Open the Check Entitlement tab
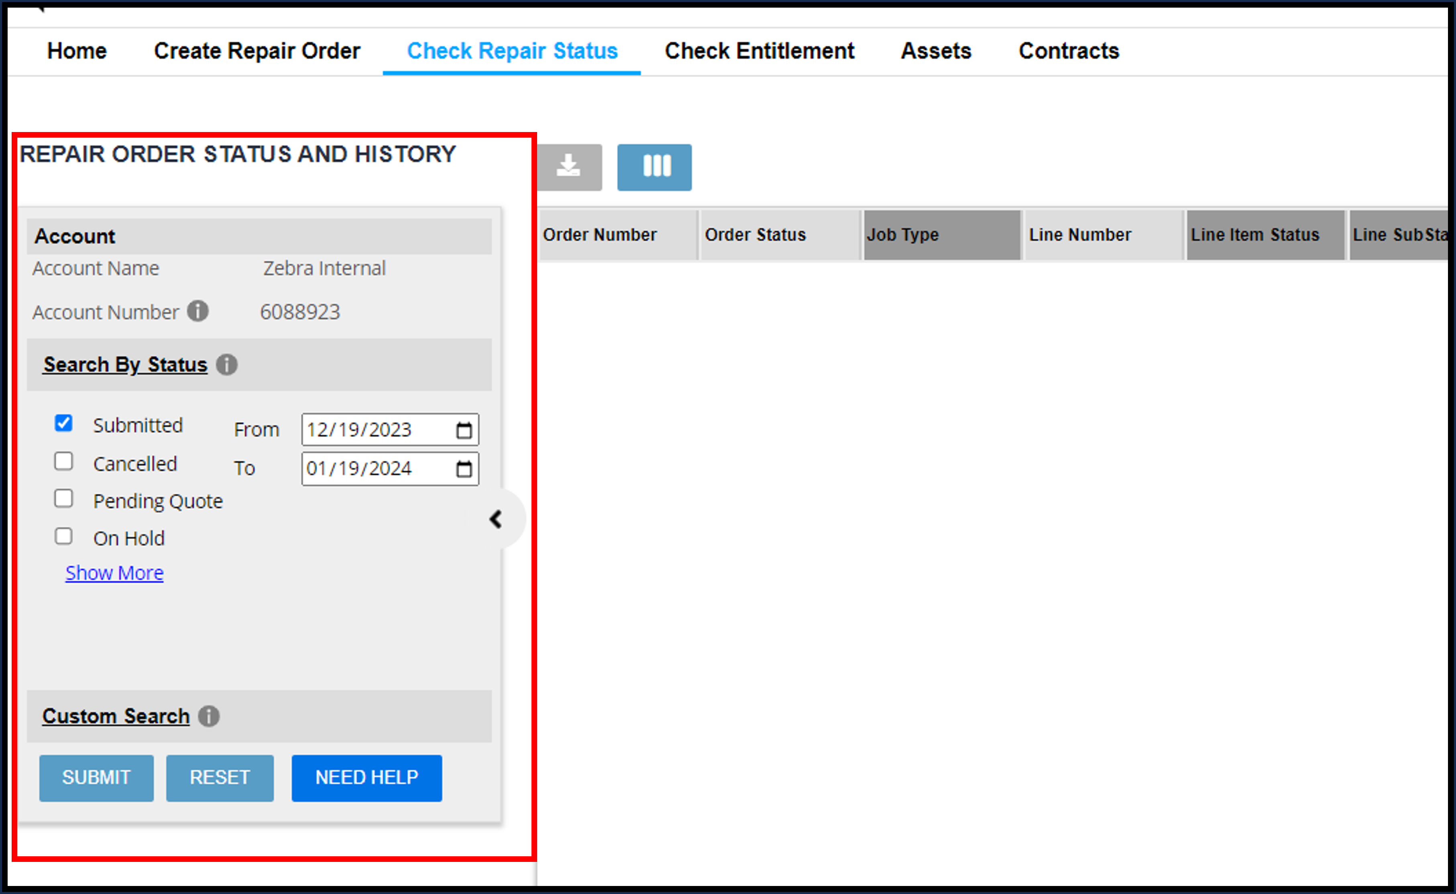The height and width of the screenshot is (894, 1456). [x=760, y=51]
